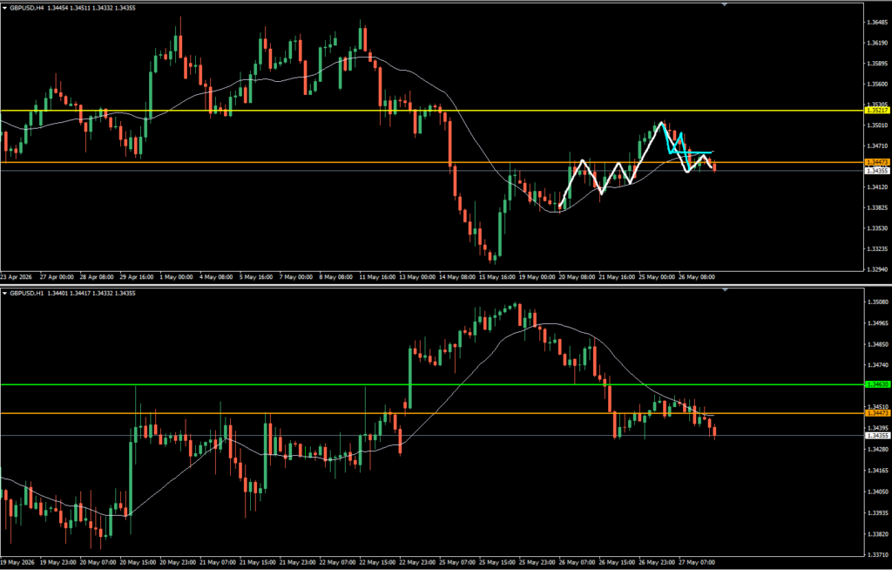
Task: Click the 22 May 15:00 time axis label
Action: (x=377, y=563)
